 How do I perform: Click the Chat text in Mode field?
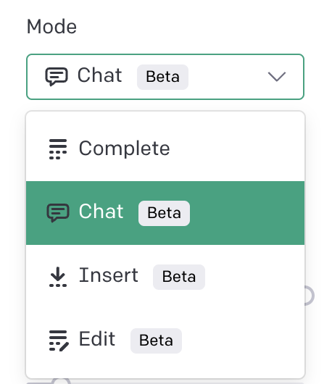click(100, 75)
